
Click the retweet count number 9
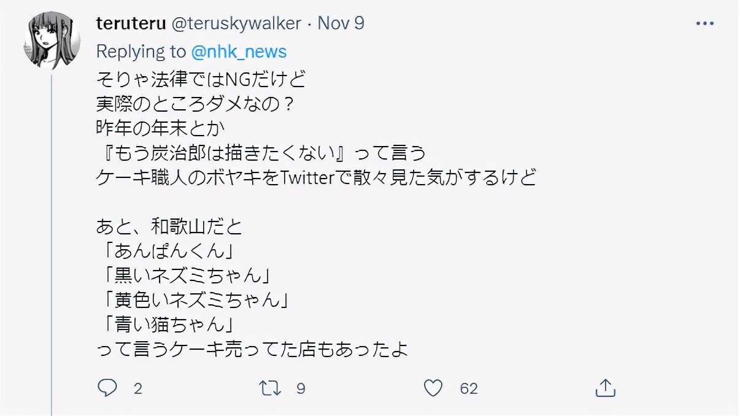301,388
